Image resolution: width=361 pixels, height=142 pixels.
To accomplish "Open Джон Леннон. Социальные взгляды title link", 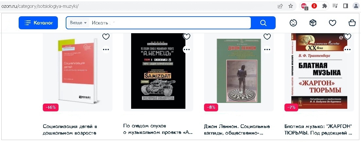I will 237,130.
